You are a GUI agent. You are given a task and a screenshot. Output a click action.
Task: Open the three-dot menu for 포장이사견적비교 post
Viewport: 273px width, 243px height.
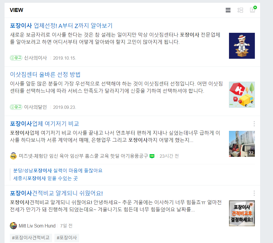254,193
